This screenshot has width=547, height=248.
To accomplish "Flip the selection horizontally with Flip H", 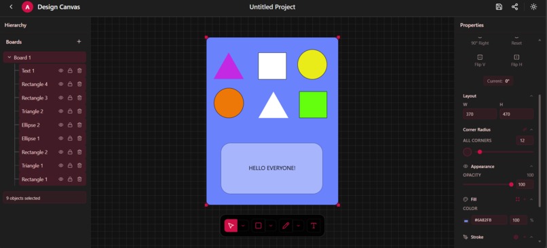I will click(516, 60).
